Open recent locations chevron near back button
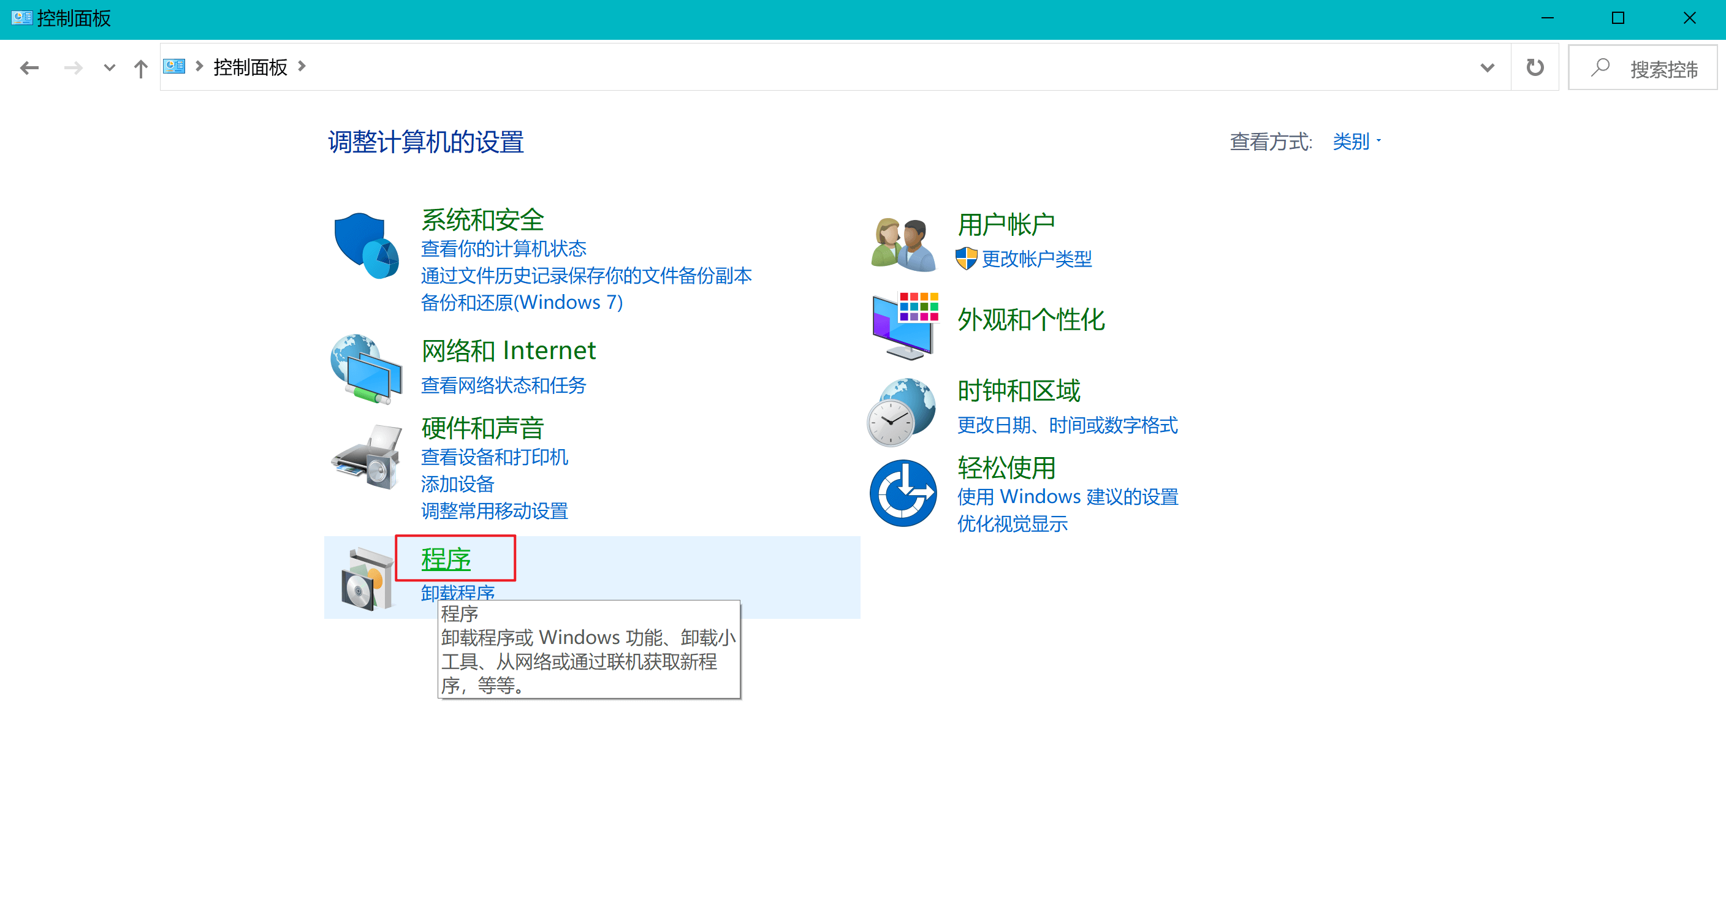This screenshot has width=1726, height=905. (x=109, y=67)
